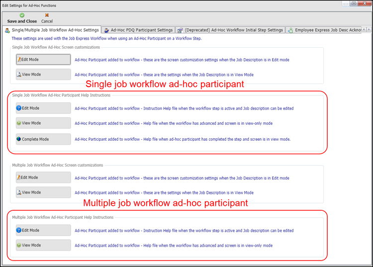This screenshot has width=373, height=267.
Task: Switch to Single/Multiple Job Workflow Ad-Hoc Settings tab
Action: [52, 30]
